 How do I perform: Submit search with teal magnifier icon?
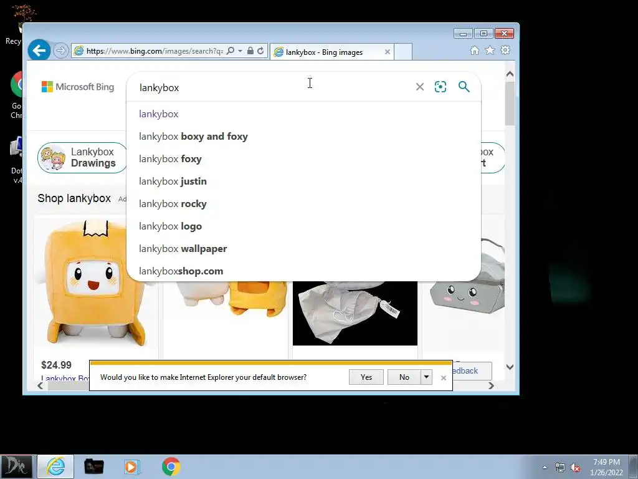[464, 87]
